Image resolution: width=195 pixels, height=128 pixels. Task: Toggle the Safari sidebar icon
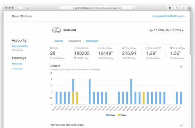click(x=28, y=8)
